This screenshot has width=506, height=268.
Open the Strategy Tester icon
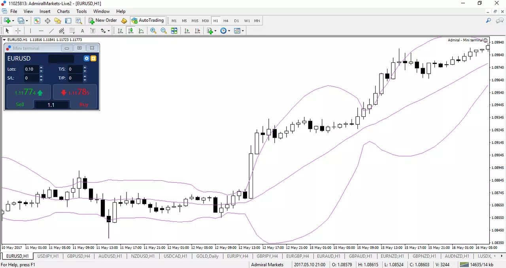click(79, 21)
